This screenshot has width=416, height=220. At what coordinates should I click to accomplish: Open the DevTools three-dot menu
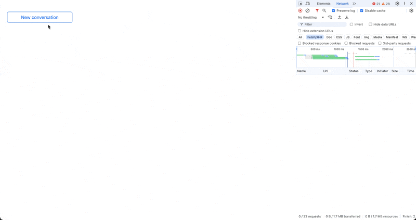405,4
